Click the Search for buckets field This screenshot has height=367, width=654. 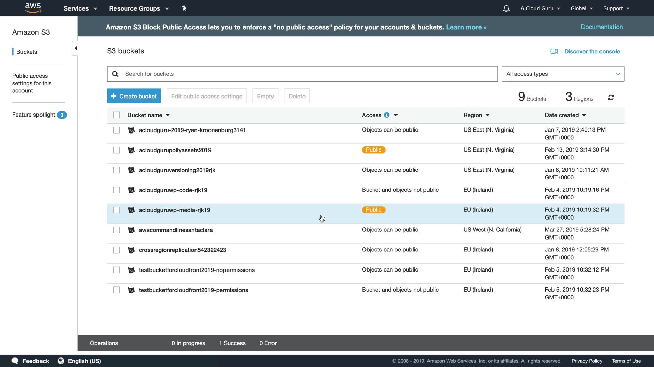tap(302, 74)
